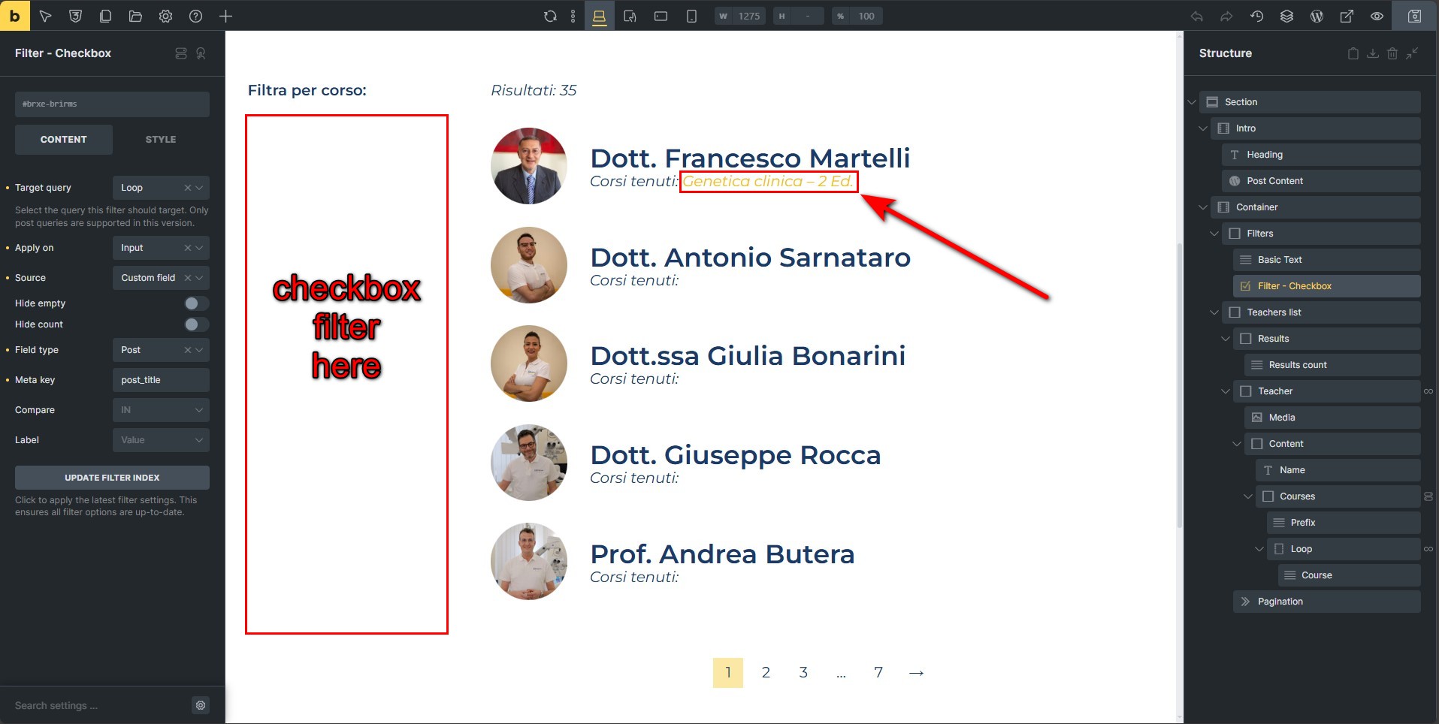
Task: Click the save icon in the top right
Action: click(1414, 16)
